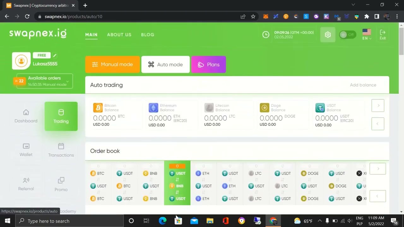The width and height of the screenshot is (404, 227).
Task: Select the BTC-USDT-BTC order column
Action: 98,183
